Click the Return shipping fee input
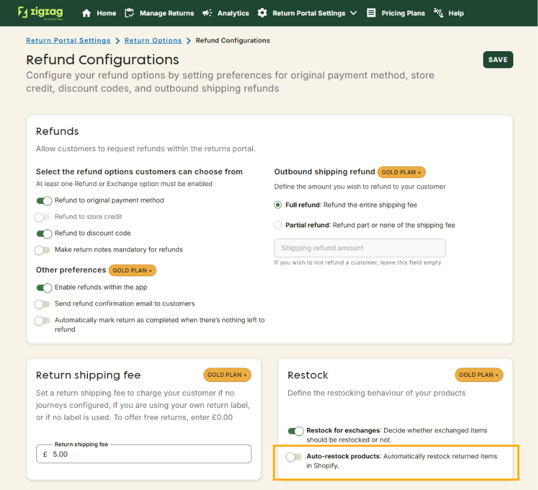This screenshot has height=490, width=538. pyautogui.click(x=149, y=454)
